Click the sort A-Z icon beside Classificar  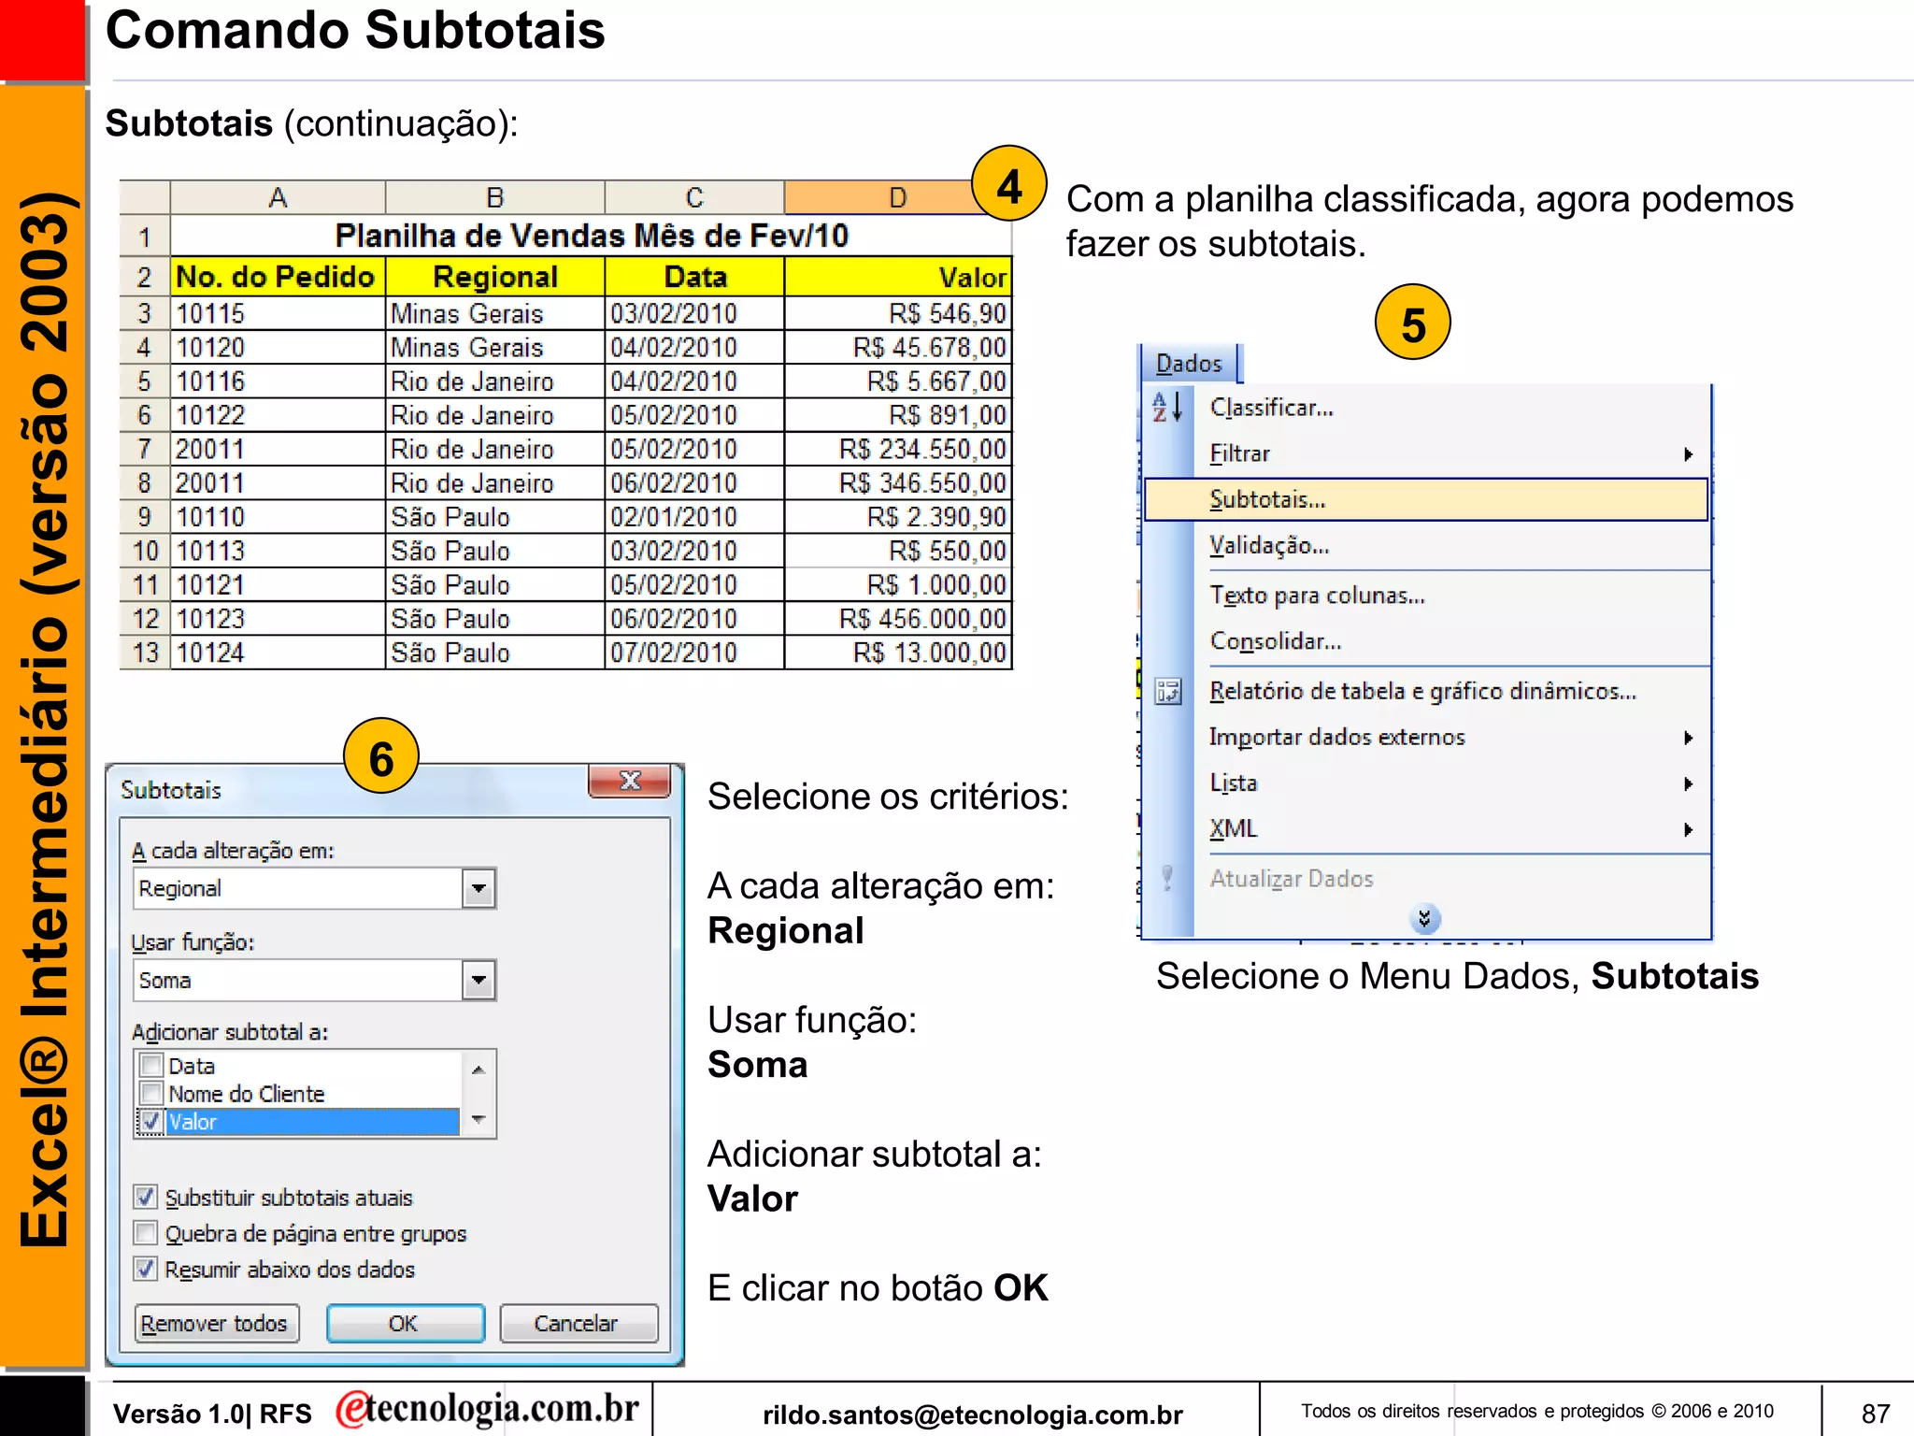tap(1167, 408)
